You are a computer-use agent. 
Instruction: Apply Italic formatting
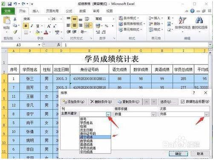(x=32, y=26)
